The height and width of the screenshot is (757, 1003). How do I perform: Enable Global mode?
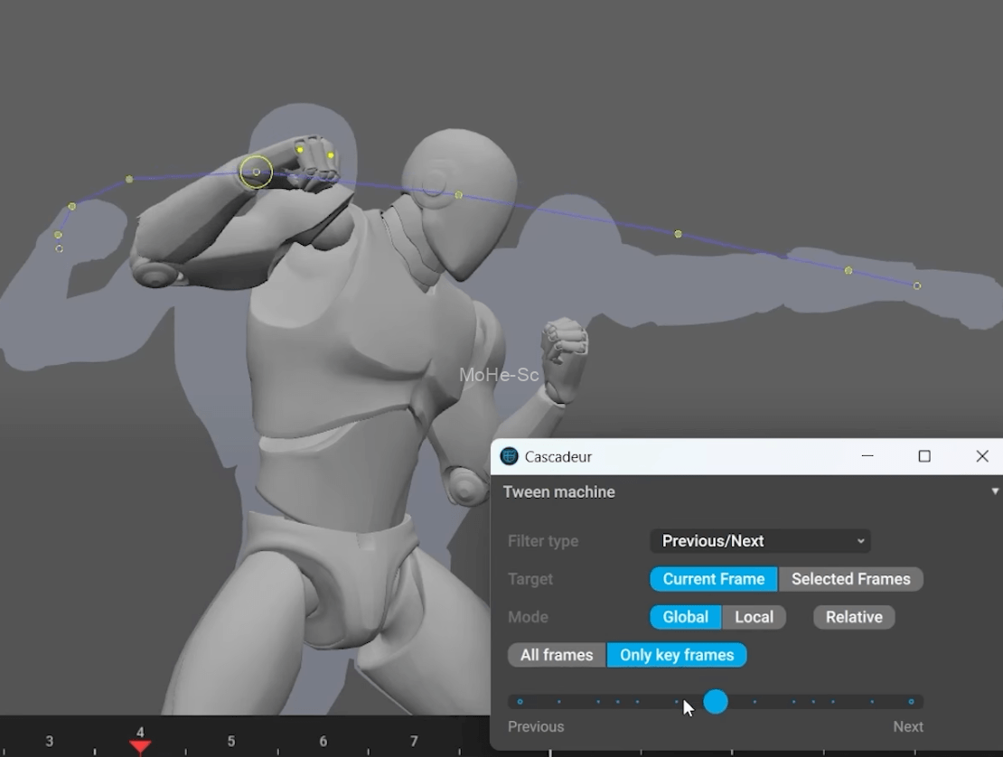pos(685,617)
